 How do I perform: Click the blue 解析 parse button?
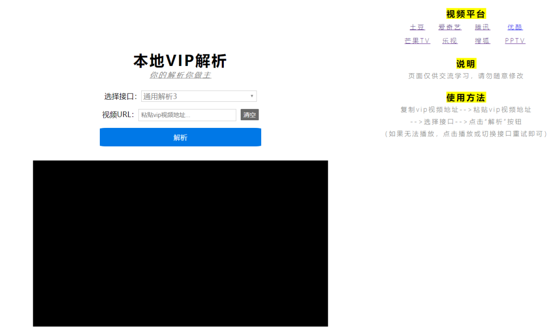click(x=180, y=137)
